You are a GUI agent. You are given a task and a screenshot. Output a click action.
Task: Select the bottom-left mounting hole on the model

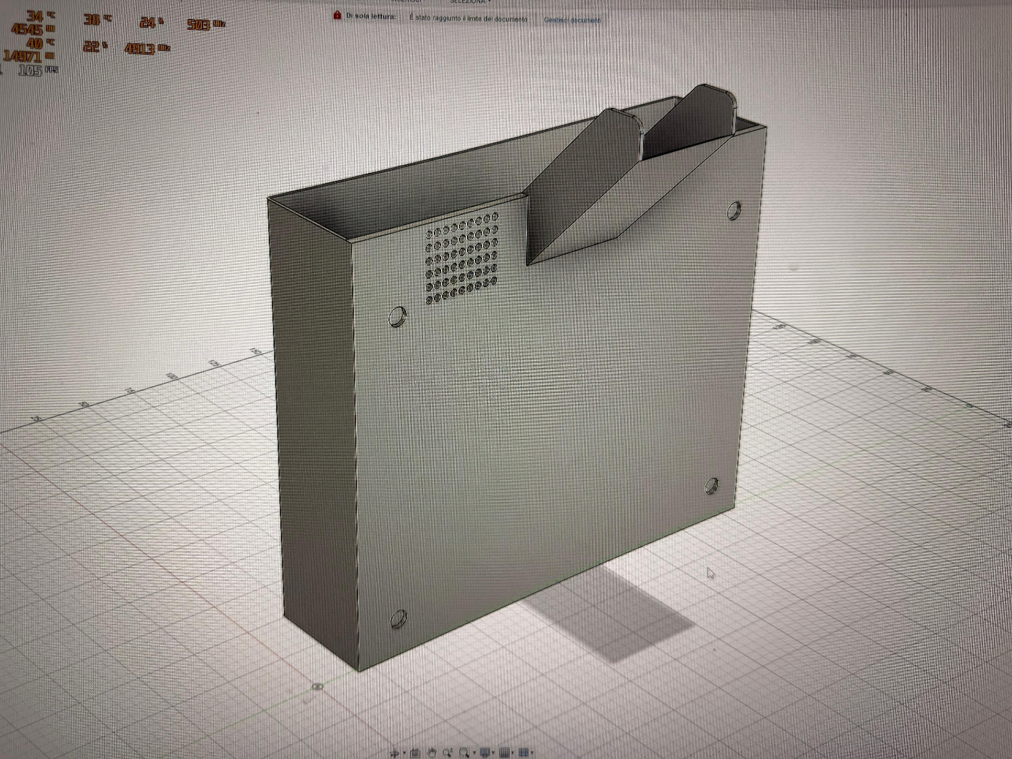coord(398,619)
